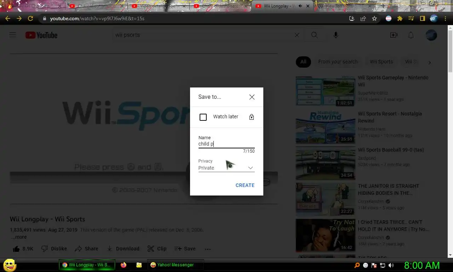Click the Clip scissors button
Screen dimensions: 453x272
click(157, 249)
